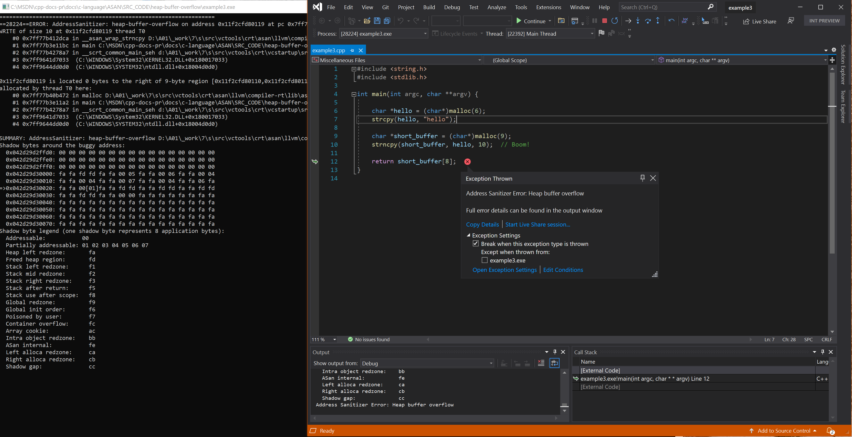Click Open Exception Settings link
This screenshot has height=437, width=852.
[x=503, y=270]
